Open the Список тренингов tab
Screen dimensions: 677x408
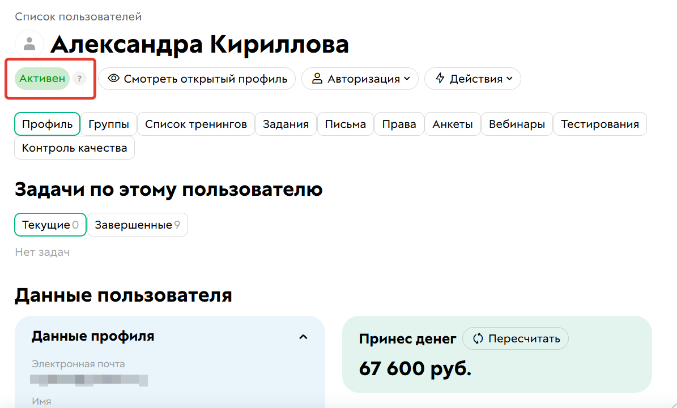click(195, 124)
